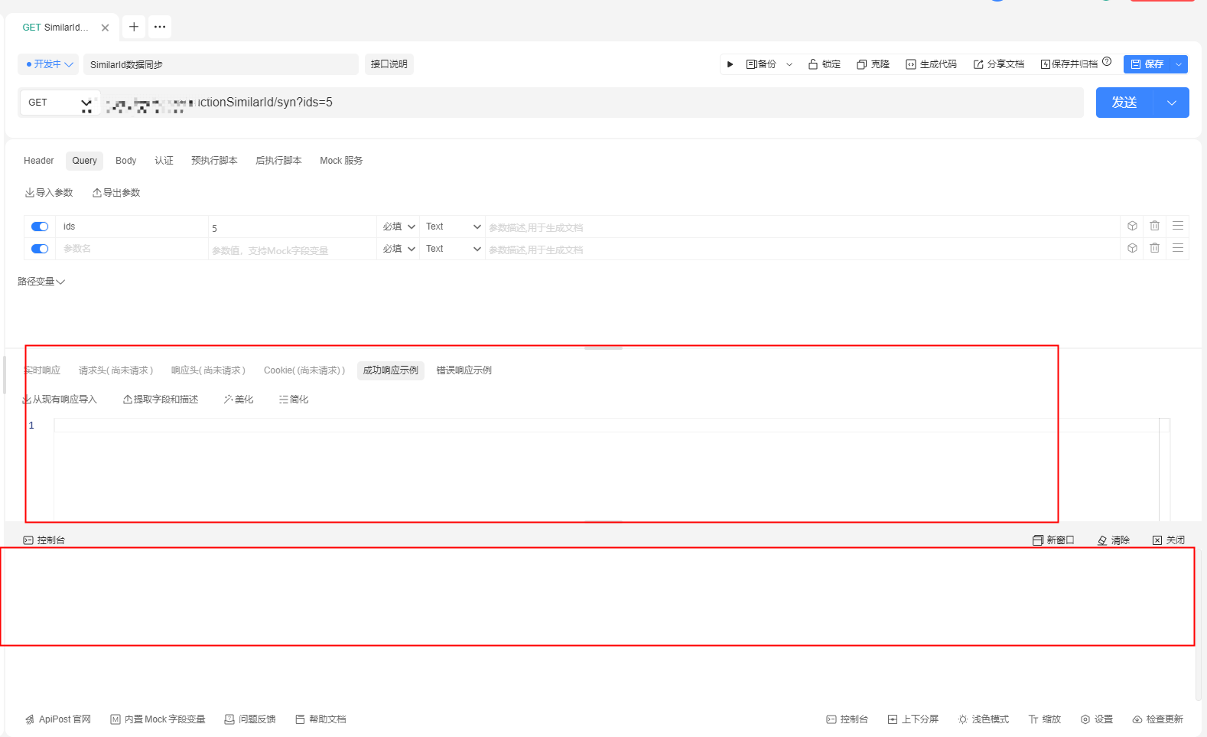This screenshot has height=737, width=1207.
Task: Send the request with 发送
Action: [x=1124, y=103]
